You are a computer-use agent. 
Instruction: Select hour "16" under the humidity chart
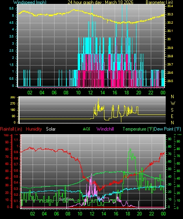(x=116, y=214)
